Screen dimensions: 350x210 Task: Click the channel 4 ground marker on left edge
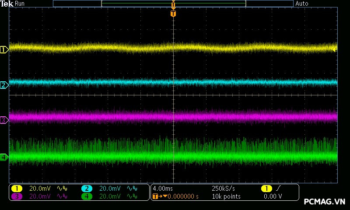4,157
